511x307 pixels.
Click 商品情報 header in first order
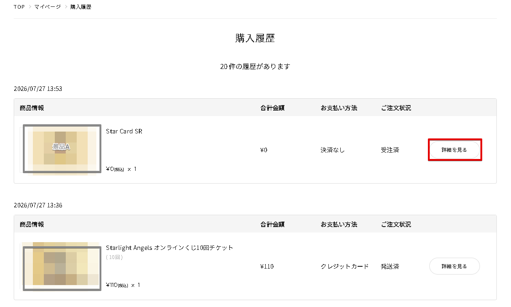click(32, 108)
